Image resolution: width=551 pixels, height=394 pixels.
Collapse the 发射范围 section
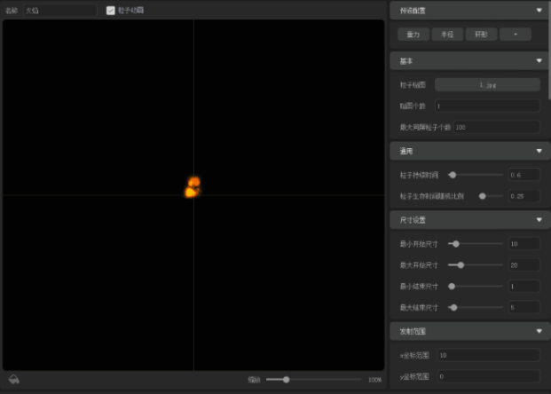[539, 331]
